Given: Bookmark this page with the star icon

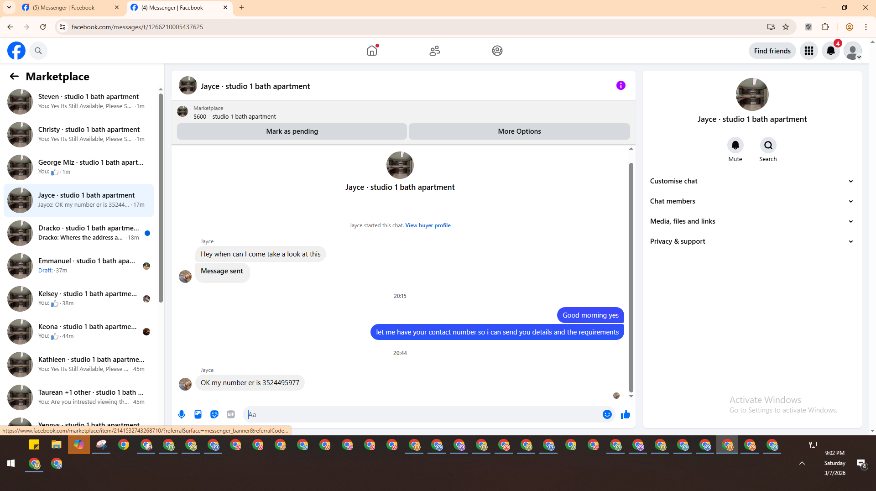Looking at the screenshot, I should 786,27.
